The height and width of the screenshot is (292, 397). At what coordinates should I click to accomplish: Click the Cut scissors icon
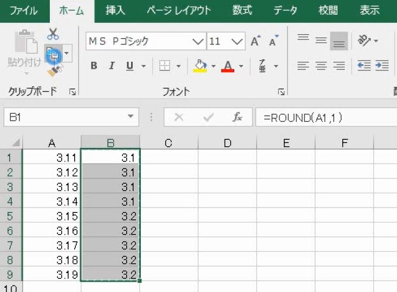53,34
